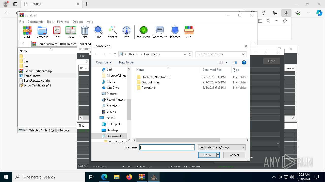Click the Clone button in BoratRat window
Image resolution: width=325 pixels, height=182 pixels.
tap(271, 61)
